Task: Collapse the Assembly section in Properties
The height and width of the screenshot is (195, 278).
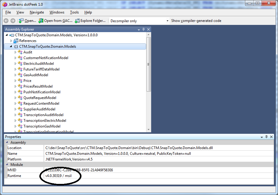Action: pos(7,142)
